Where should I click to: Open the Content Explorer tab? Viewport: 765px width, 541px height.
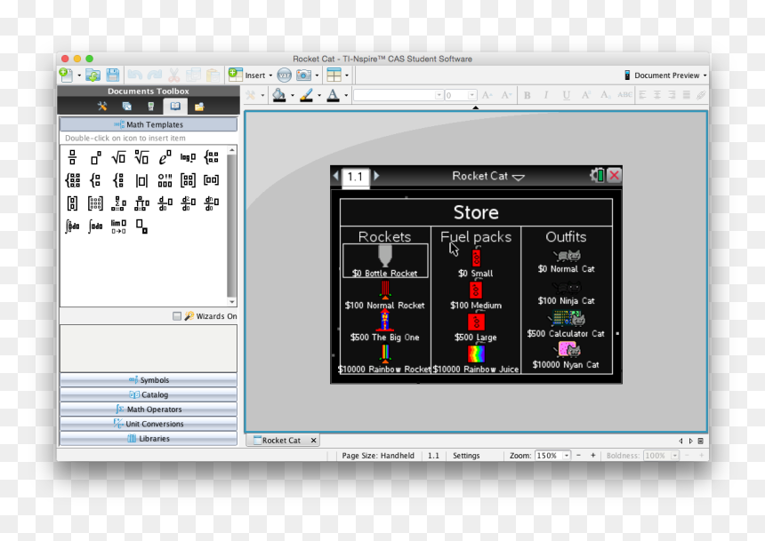coord(199,107)
